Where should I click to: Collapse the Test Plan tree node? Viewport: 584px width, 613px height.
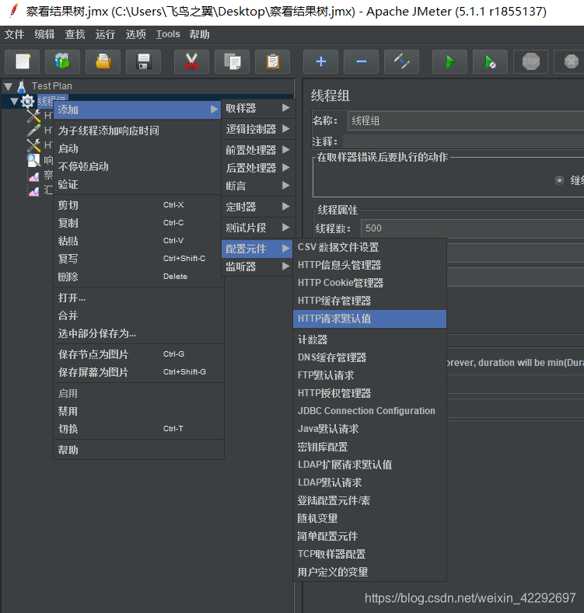click(9, 86)
